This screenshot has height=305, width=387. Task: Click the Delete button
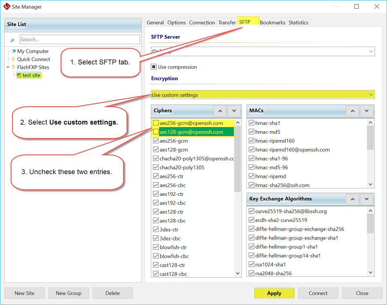112,293
